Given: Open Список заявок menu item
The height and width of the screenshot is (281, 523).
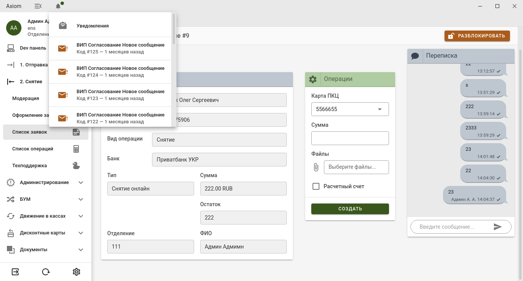Looking at the screenshot, I should tap(46, 132).
